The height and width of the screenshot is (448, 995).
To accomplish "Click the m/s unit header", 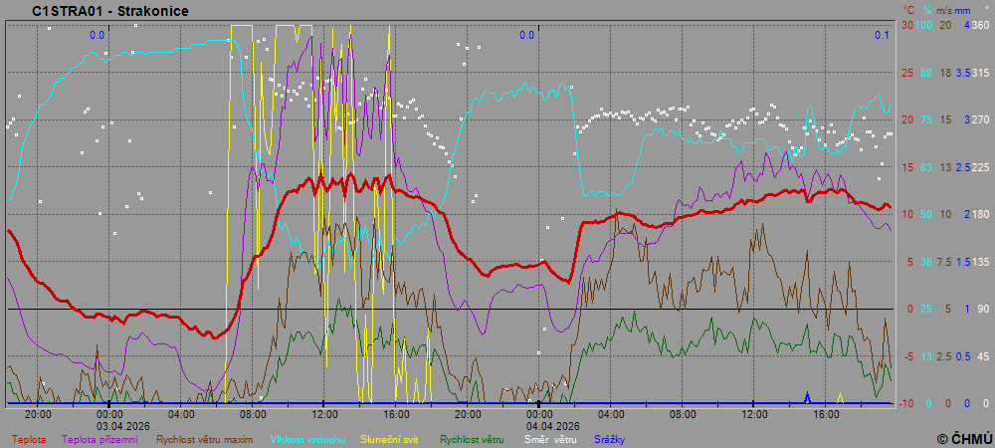I will click(945, 10).
